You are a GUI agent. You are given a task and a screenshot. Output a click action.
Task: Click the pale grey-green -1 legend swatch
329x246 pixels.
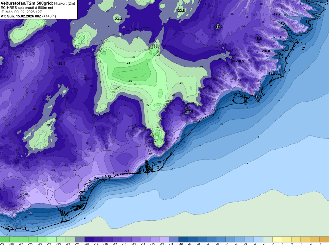(268, 239)
